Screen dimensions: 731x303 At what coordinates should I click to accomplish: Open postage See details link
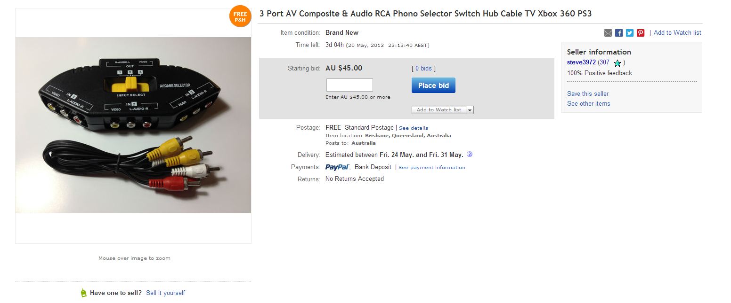414,128
